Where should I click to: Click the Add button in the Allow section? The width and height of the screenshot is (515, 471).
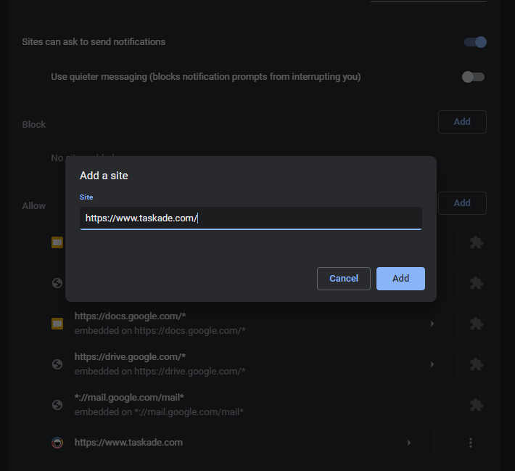462,203
